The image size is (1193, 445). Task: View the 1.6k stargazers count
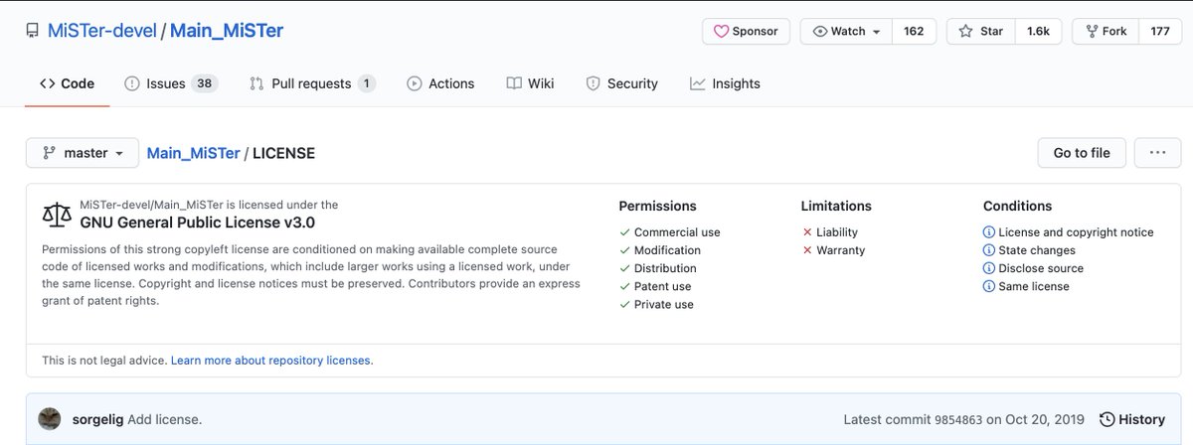(x=1038, y=31)
